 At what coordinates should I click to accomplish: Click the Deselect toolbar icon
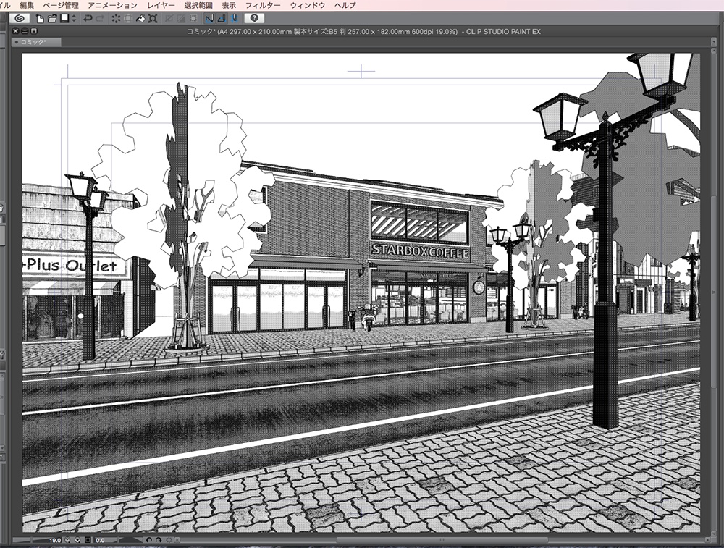169,19
